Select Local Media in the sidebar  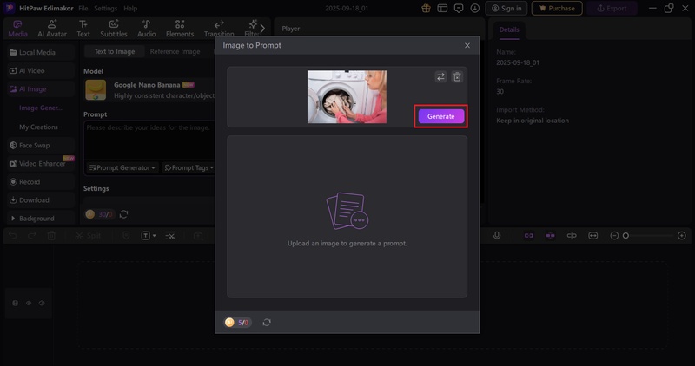tap(41, 52)
